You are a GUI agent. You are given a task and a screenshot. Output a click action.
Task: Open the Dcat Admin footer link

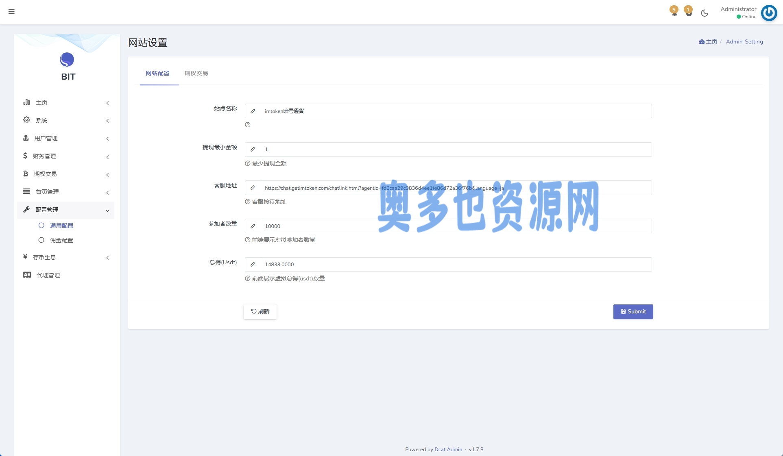(x=448, y=449)
